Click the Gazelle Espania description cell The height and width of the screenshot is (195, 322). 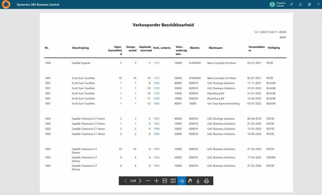(x=81, y=63)
